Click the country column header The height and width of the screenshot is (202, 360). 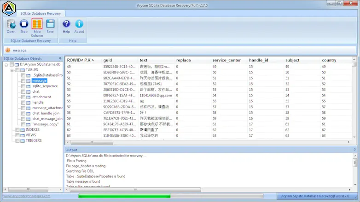pyautogui.click(x=336, y=60)
